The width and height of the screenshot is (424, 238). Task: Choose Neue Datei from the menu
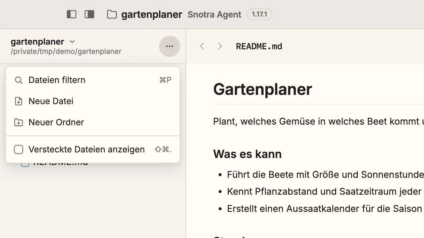pyautogui.click(x=93, y=101)
